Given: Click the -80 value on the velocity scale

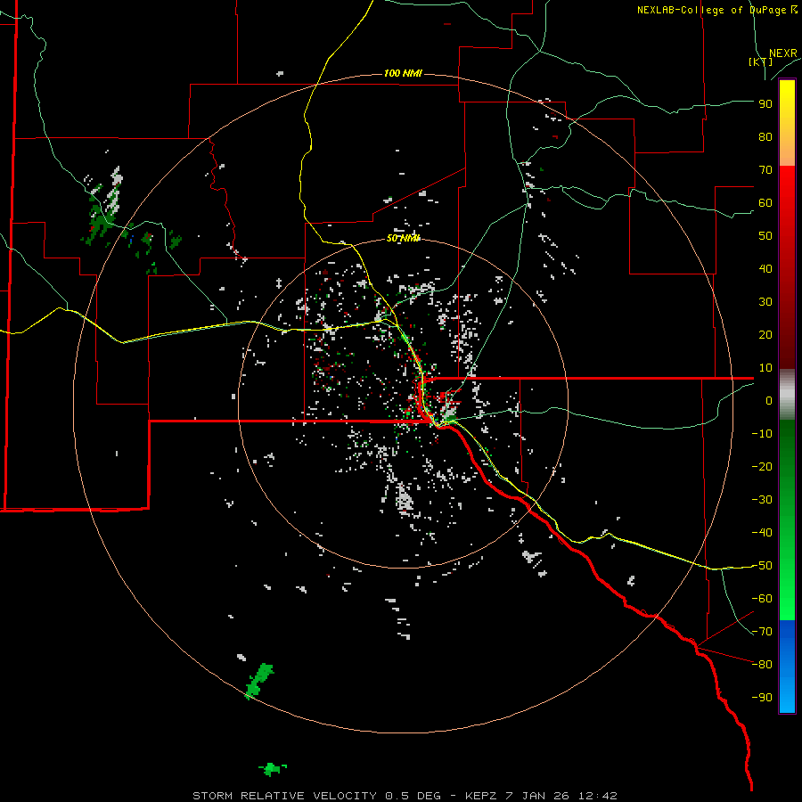Looking at the screenshot, I should [762, 665].
